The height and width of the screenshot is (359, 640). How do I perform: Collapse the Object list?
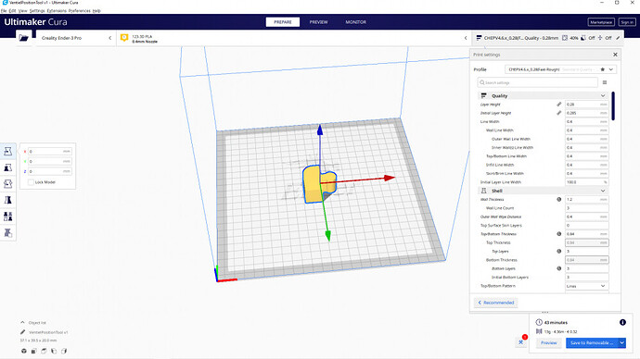(x=22, y=322)
